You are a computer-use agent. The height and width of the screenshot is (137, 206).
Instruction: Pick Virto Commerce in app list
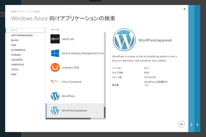click(x=72, y=82)
